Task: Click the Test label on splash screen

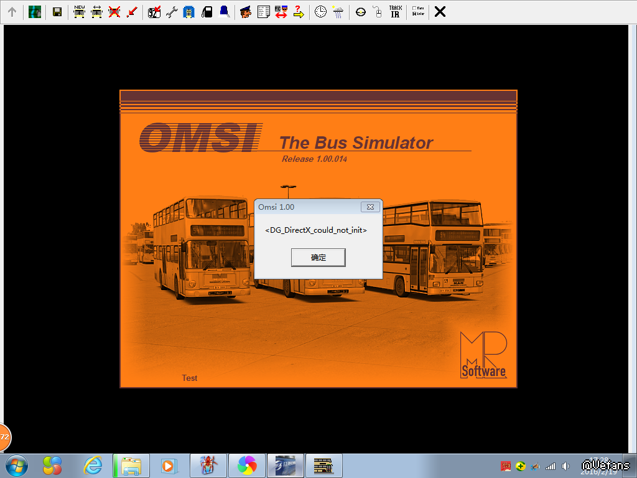Action: pyautogui.click(x=189, y=378)
